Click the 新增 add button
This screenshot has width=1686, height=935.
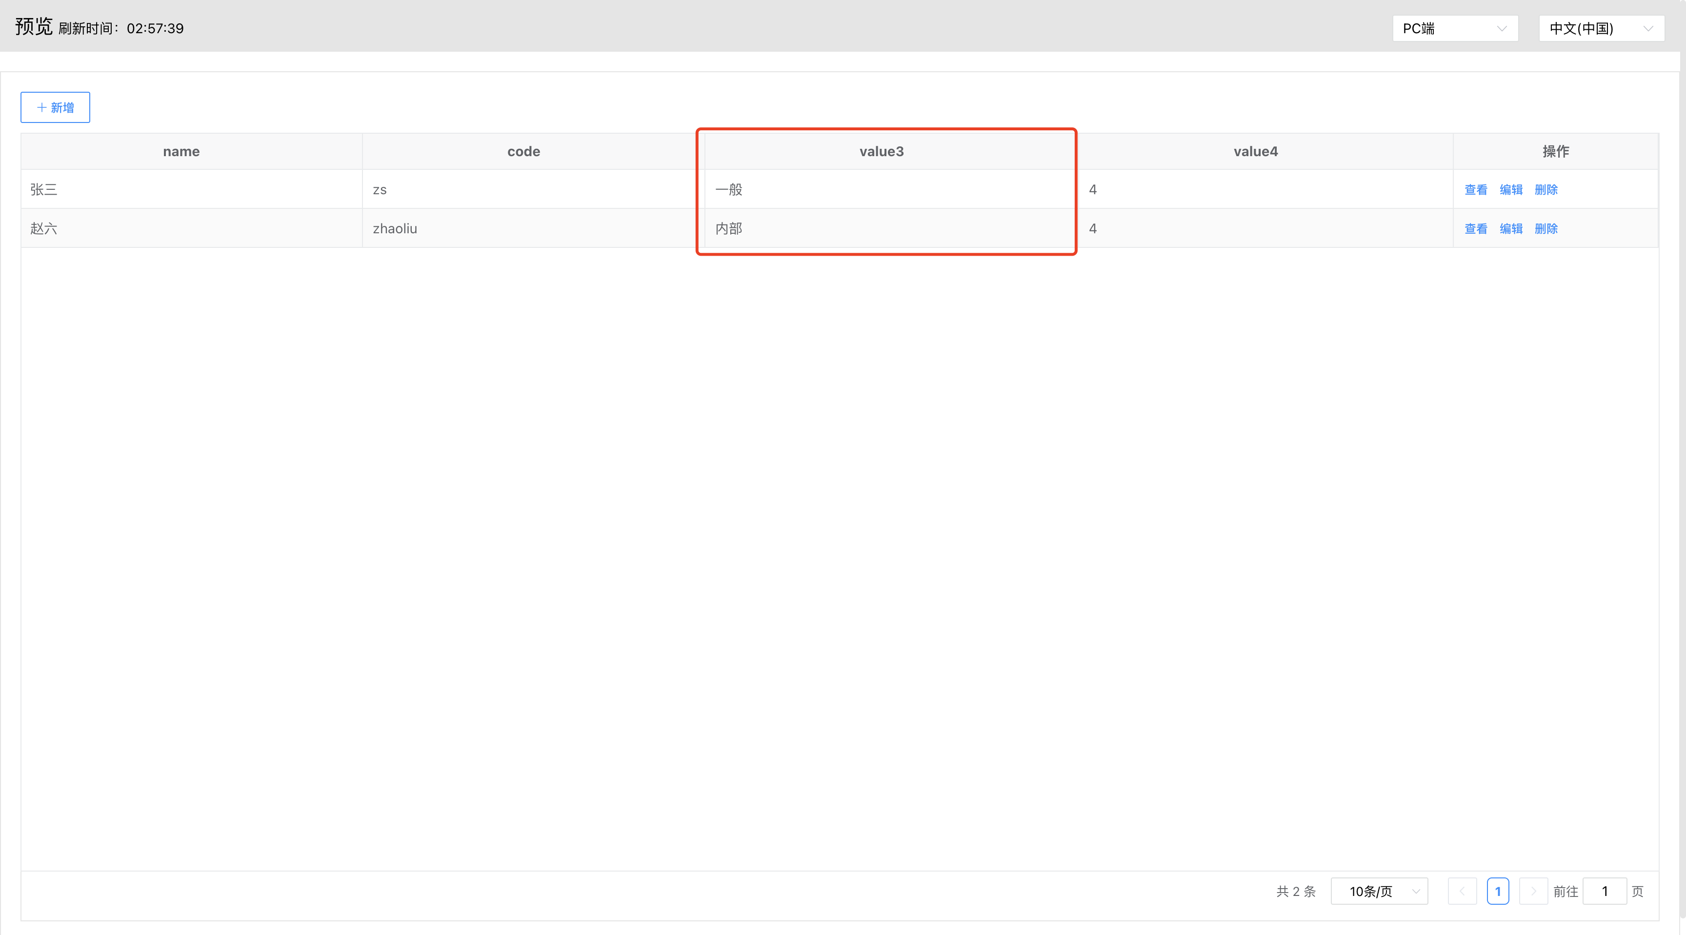pyautogui.click(x=55, y=107)
